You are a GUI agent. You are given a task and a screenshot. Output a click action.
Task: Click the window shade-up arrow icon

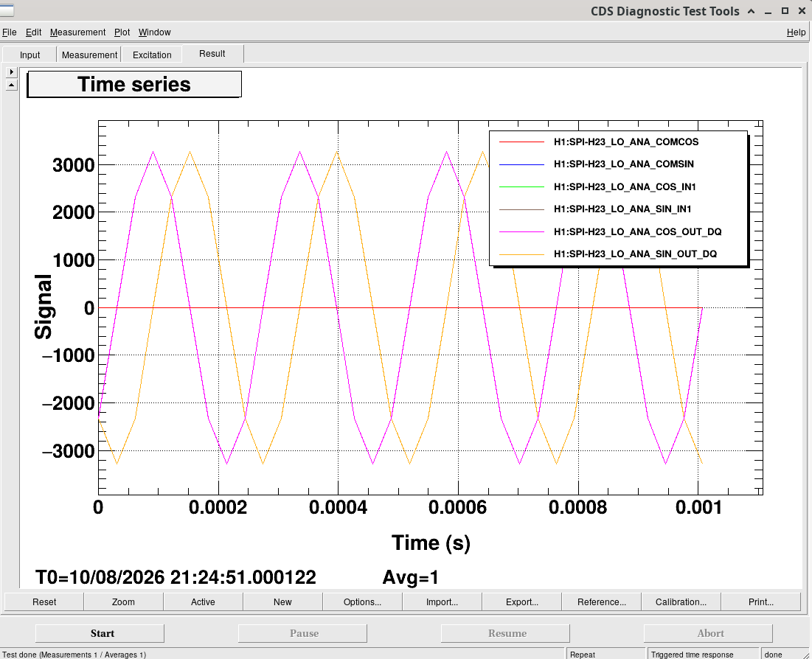tap(751, 11)
